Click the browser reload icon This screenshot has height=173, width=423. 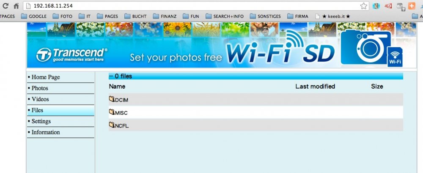tap(5, 5)
